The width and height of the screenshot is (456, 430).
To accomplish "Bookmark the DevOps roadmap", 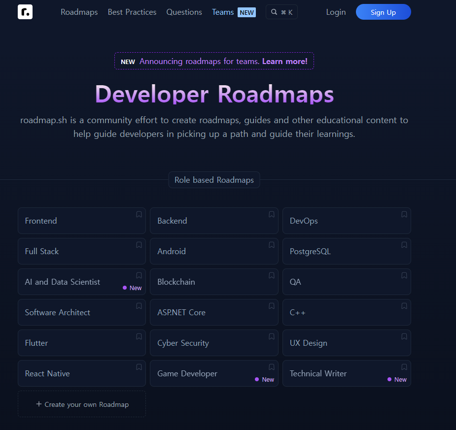I will (404, 214).
